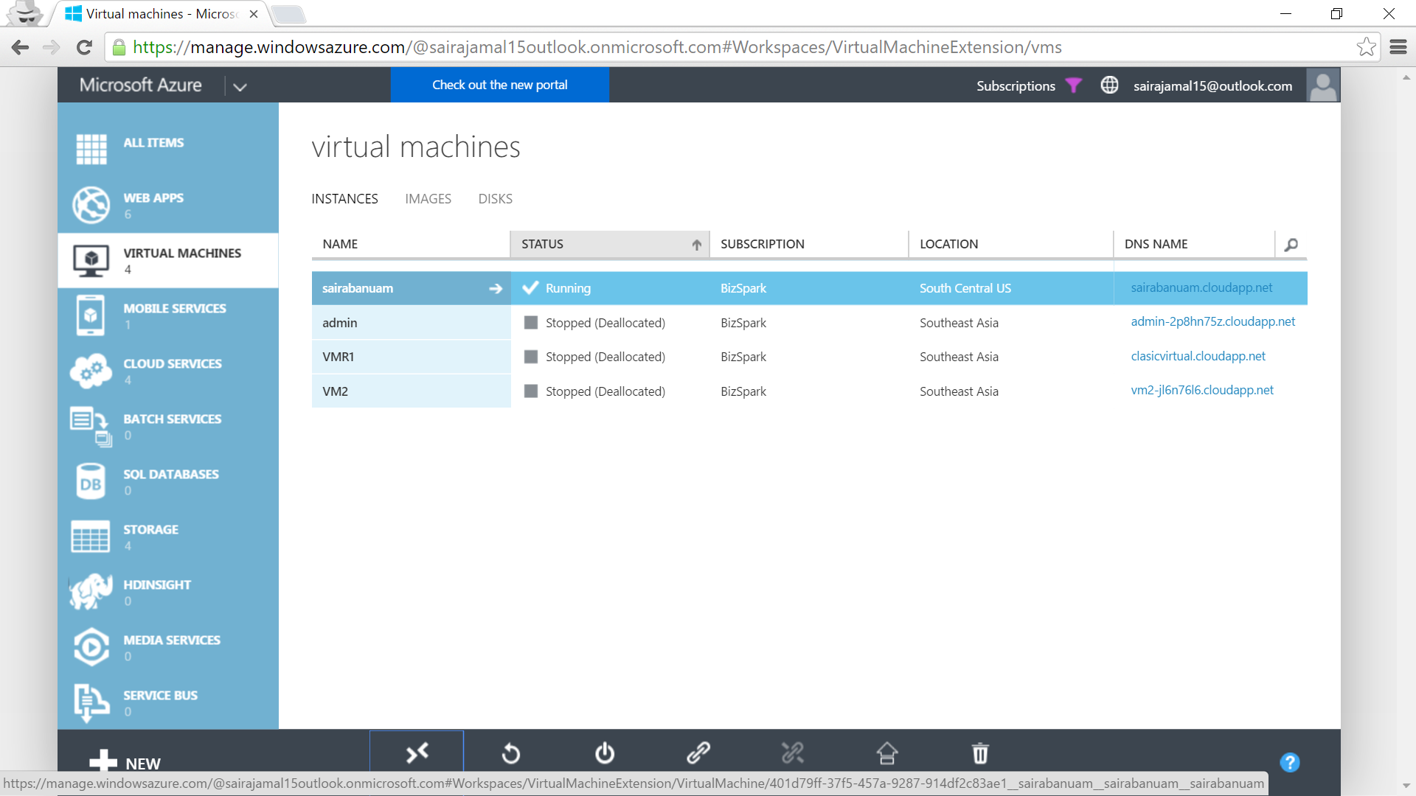This screenshot has width=1416, height=796.
Task: Open Mobile Services section
Action: coord(168,315)
